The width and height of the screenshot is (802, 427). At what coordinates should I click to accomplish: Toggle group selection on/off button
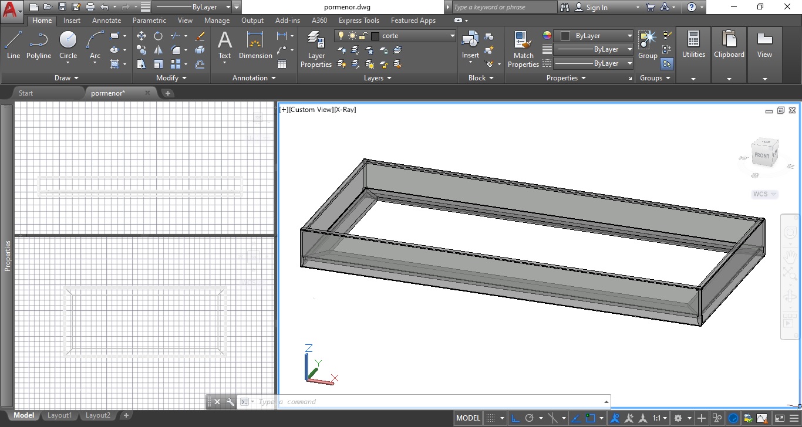coord(667,63)
